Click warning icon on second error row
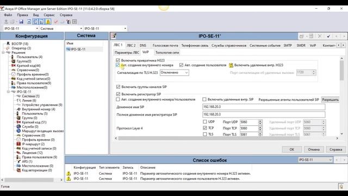 point(69,179)
